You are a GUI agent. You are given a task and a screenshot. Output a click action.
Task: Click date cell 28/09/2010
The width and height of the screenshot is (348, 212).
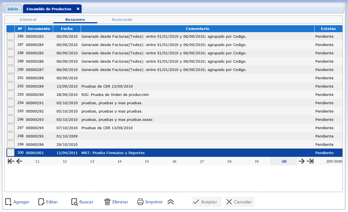coord(67,94)
